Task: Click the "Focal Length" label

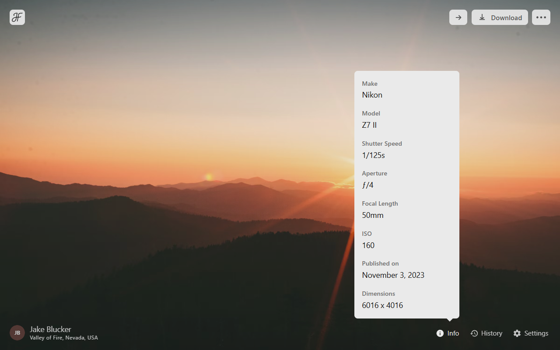Action: click(380, 203)
